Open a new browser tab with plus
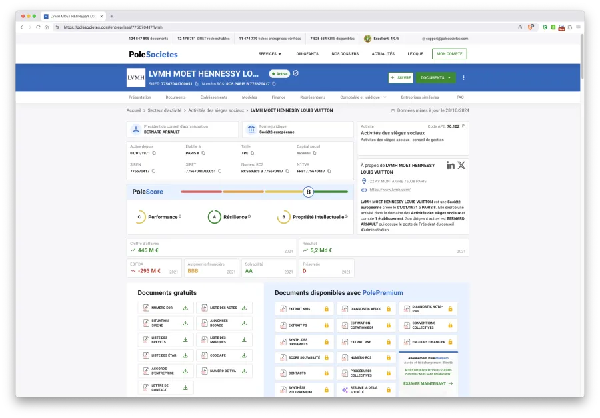Image resolution: width=600 pixels, height=418 pixels. (112, 16)
